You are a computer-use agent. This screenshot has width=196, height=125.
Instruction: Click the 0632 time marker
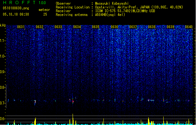40,27
